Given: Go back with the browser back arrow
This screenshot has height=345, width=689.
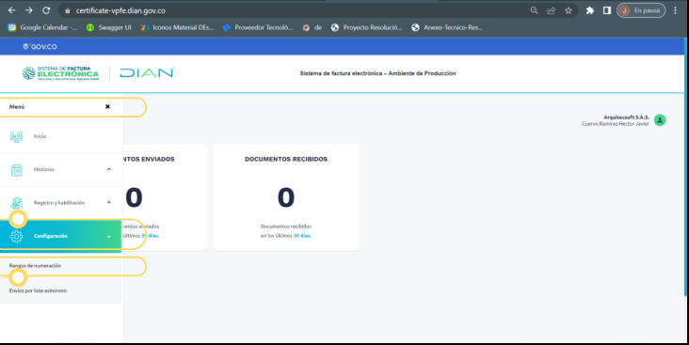Looking at the screenshot, I should pyautogui.click(x=12, y=10).
